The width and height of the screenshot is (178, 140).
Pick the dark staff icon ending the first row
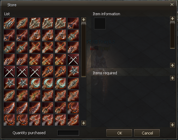(73, 23)
